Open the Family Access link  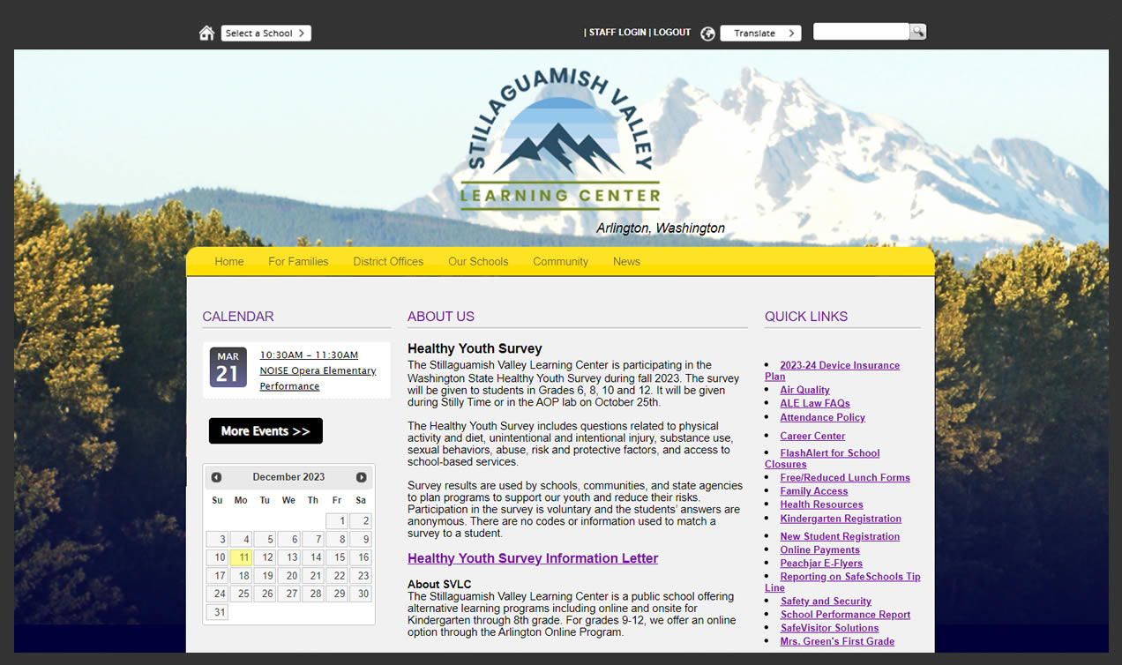tap(813, 491)
